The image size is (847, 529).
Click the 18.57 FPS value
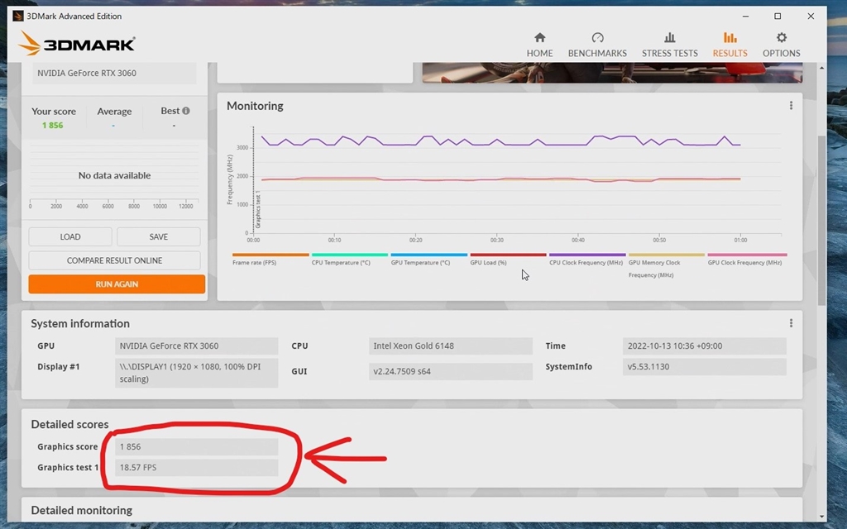tap(196, 468)
